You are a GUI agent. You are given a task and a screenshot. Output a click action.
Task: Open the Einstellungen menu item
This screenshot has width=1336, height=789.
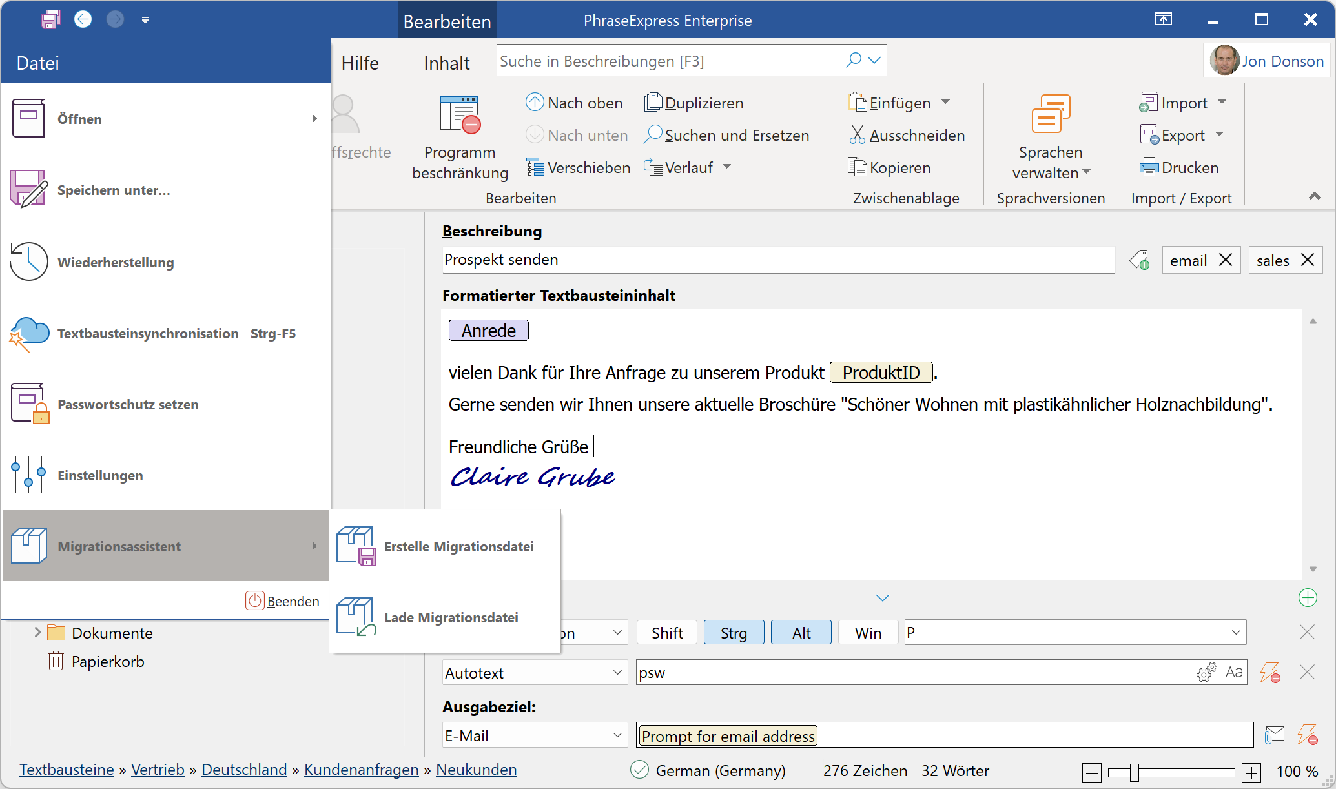(100, 476)
